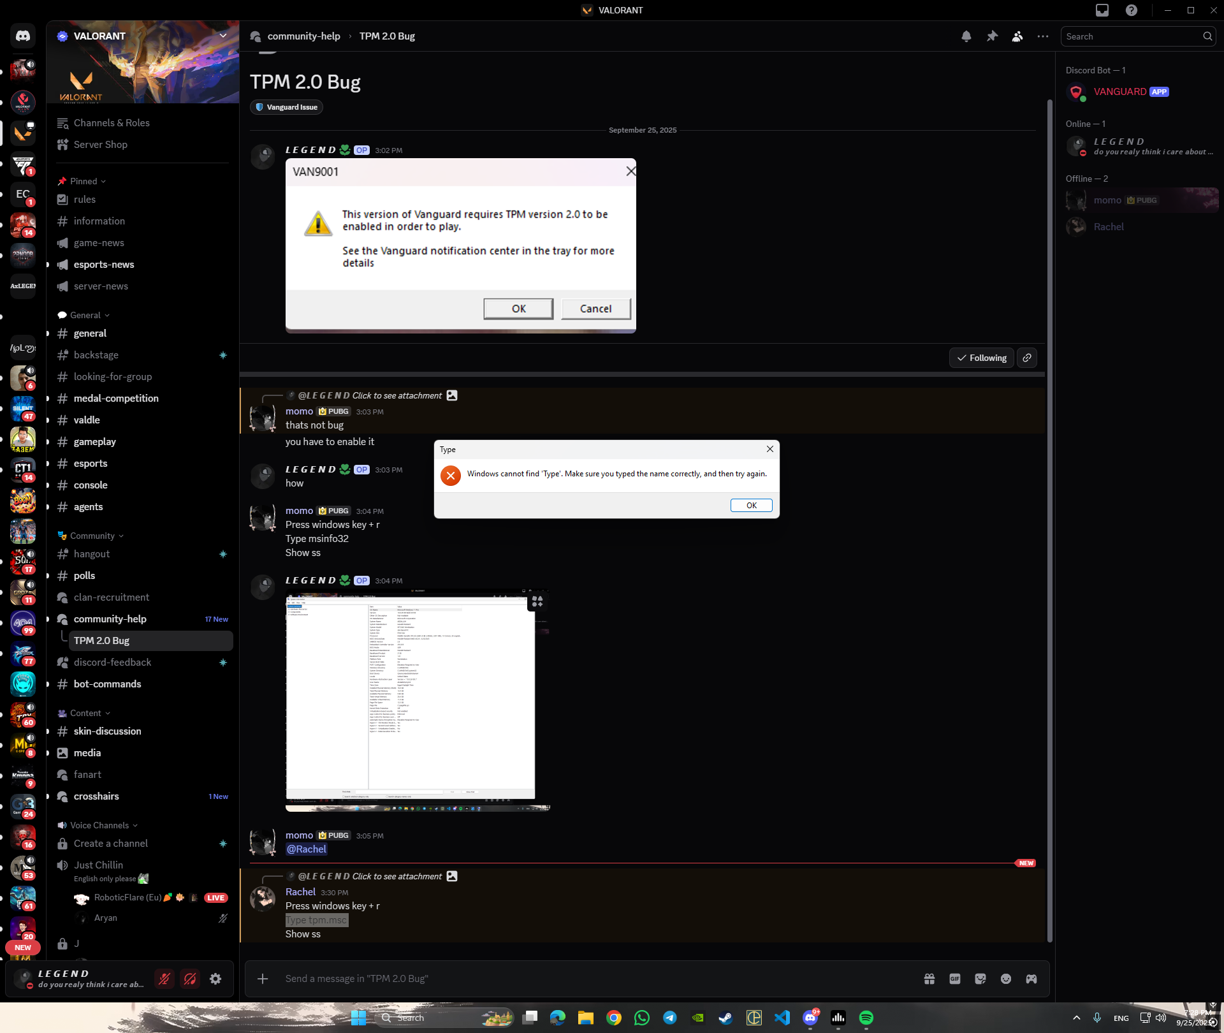Open user settings gear icon

(x=215, y=979)
